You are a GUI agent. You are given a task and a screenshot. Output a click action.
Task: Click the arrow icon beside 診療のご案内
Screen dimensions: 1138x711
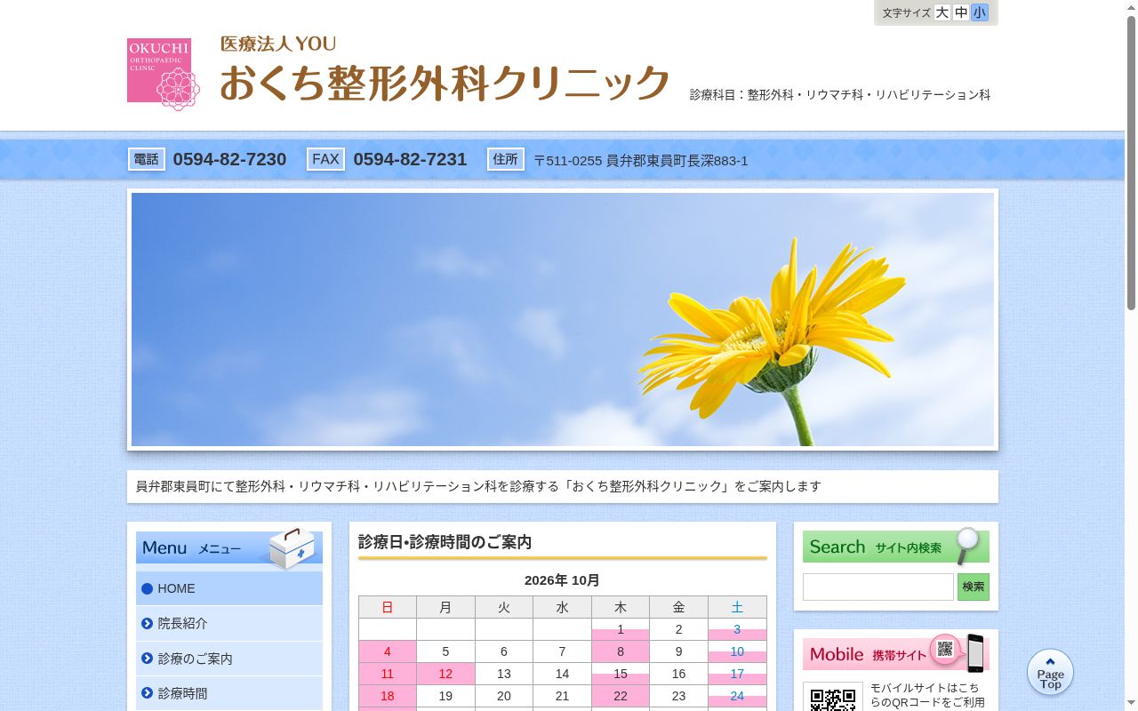[147, 659]
